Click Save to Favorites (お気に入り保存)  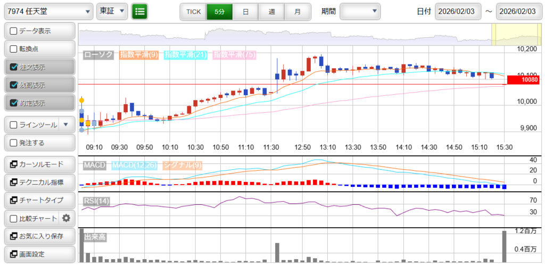39,236
